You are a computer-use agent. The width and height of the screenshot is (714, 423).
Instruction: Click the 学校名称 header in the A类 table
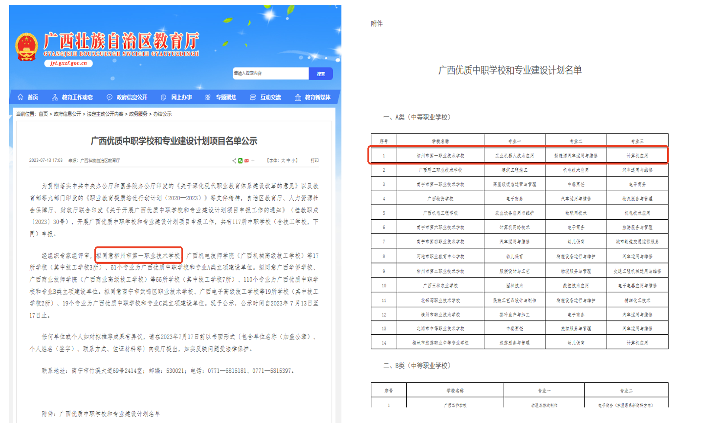click(441, 141)
